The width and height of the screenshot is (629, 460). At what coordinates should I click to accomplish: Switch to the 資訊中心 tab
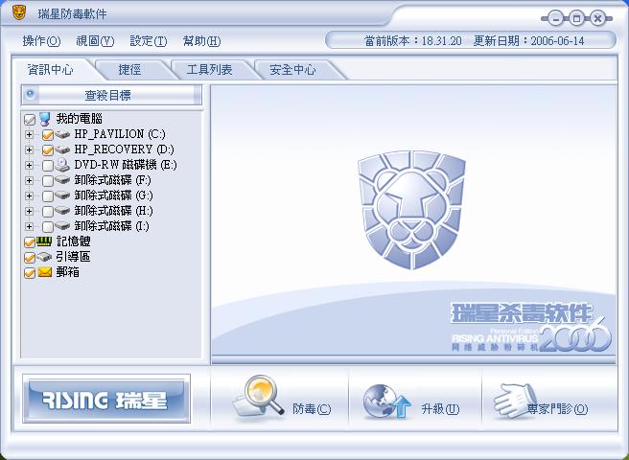[51, 70]
